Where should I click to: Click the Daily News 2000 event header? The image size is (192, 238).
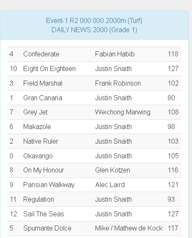point(94,25)
